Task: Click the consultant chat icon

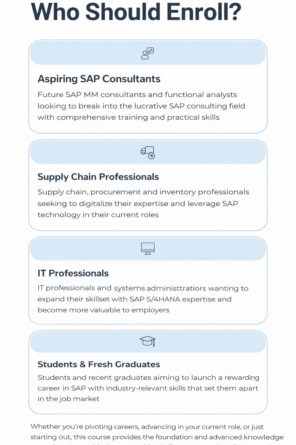Action: (147, 53)
